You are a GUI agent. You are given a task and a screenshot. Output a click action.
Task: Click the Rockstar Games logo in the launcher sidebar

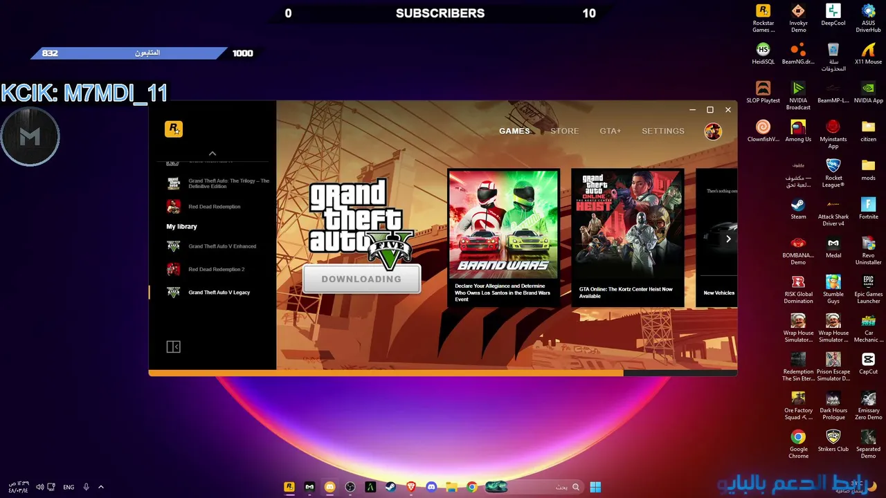click(x=174, y=129)
